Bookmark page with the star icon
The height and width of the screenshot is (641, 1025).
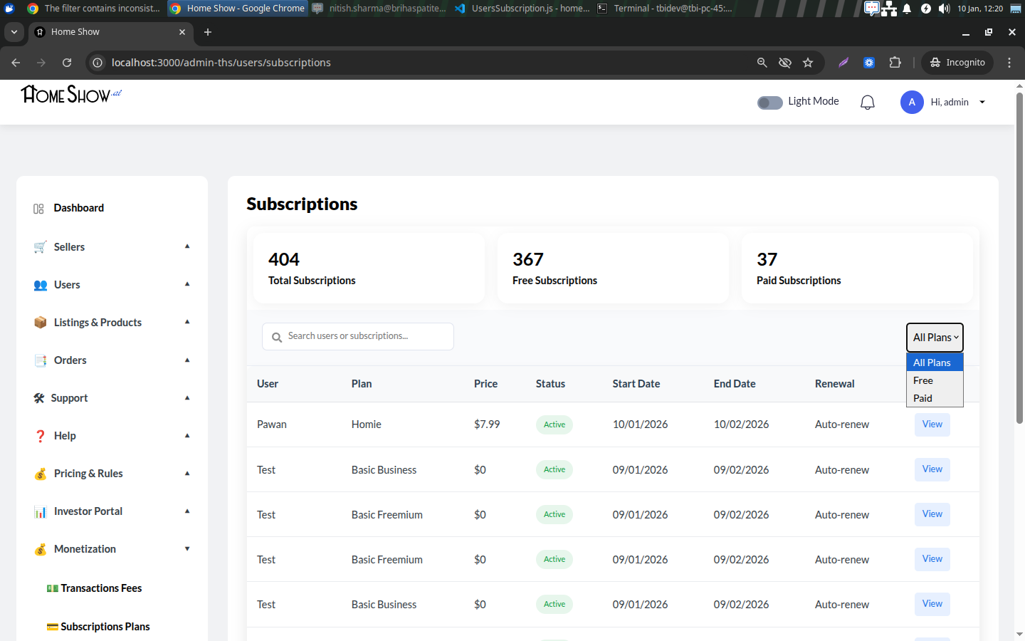pyautogui.click(x=808, y=63)
